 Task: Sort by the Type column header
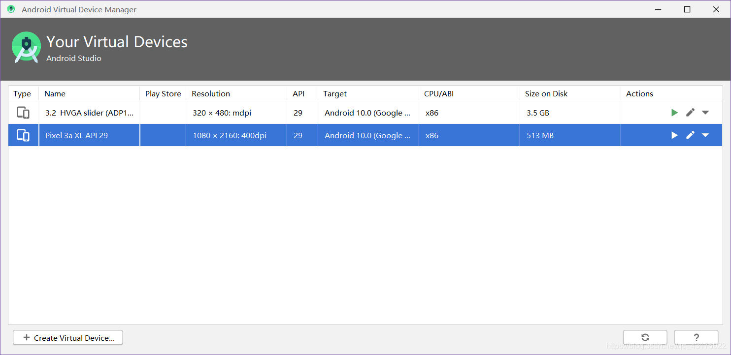tap(23, 93)
